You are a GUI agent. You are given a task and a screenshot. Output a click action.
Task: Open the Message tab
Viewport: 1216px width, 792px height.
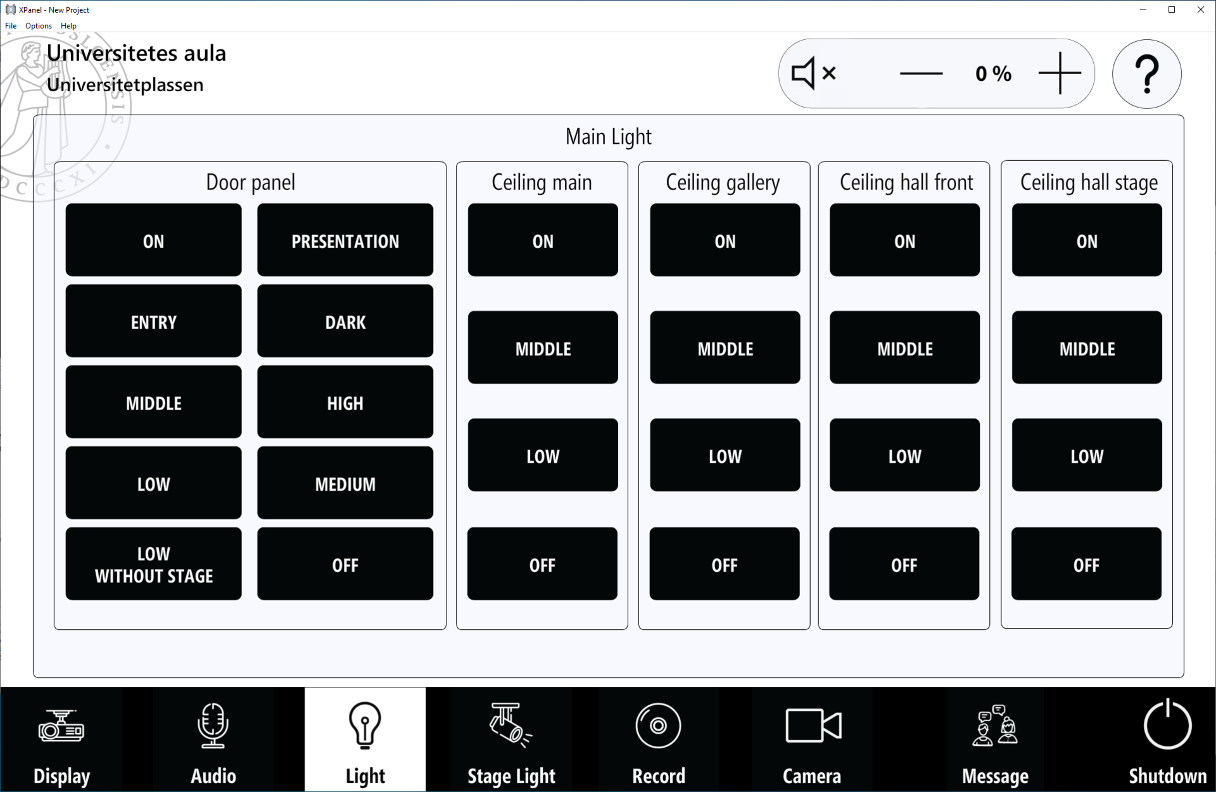(995, 739)
